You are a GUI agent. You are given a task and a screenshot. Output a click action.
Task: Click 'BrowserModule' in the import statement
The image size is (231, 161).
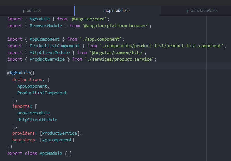pyautogui.click(x=46, y=26)
